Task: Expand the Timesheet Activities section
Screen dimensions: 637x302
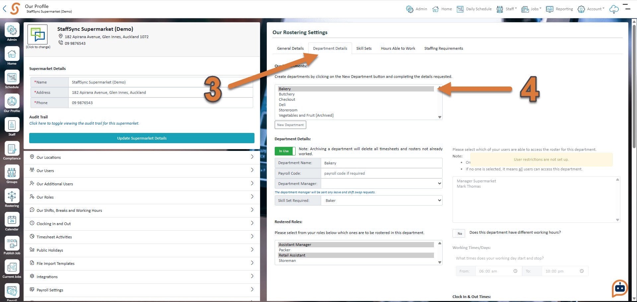Action: pos(142,237)
